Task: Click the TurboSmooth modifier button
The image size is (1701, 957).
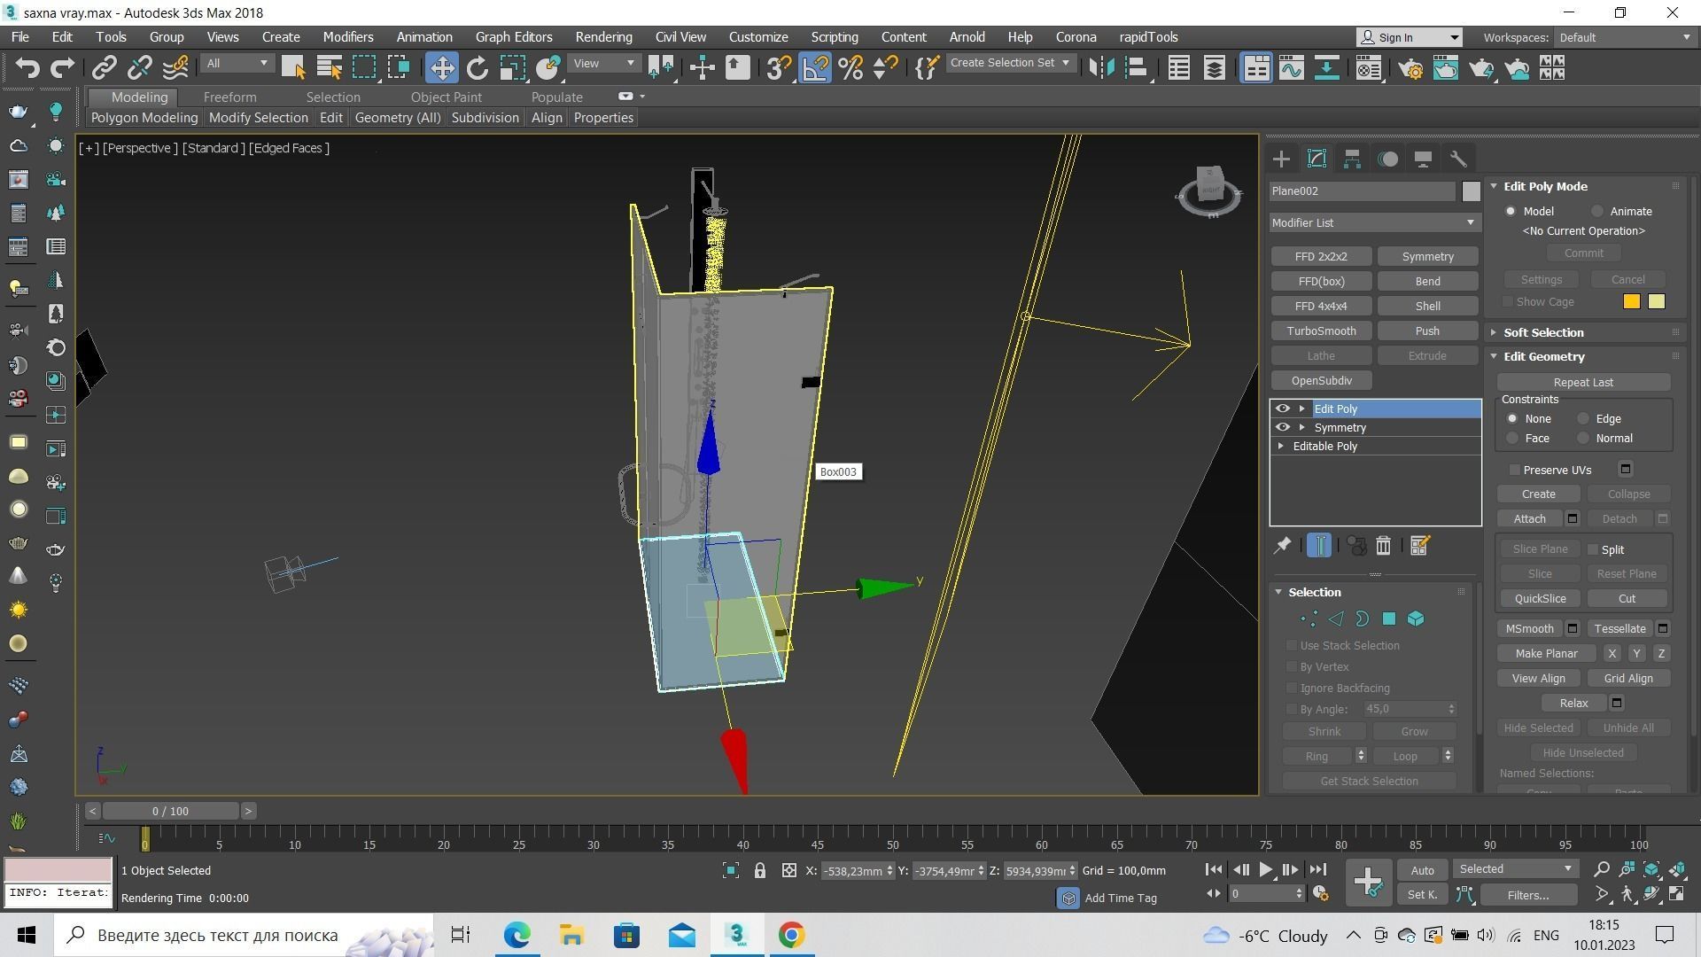Action: pos(1321,331)
